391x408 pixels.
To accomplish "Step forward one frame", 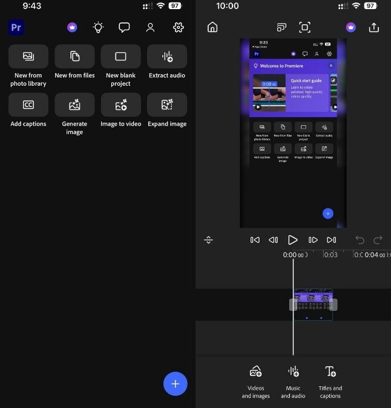I will click(313, 240).
